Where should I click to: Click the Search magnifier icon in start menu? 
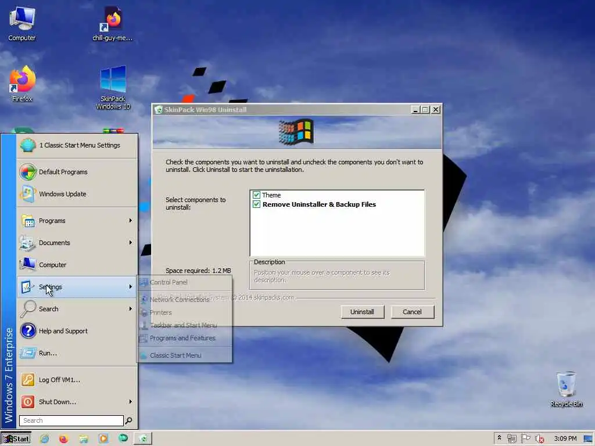28,309
